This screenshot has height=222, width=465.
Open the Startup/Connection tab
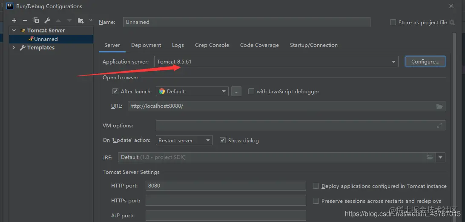[x=314, y=45]
